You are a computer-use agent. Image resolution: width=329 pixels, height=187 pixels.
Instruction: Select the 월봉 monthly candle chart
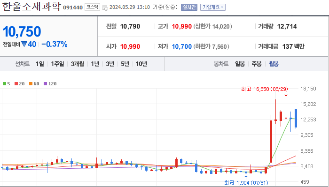(274, 64)
